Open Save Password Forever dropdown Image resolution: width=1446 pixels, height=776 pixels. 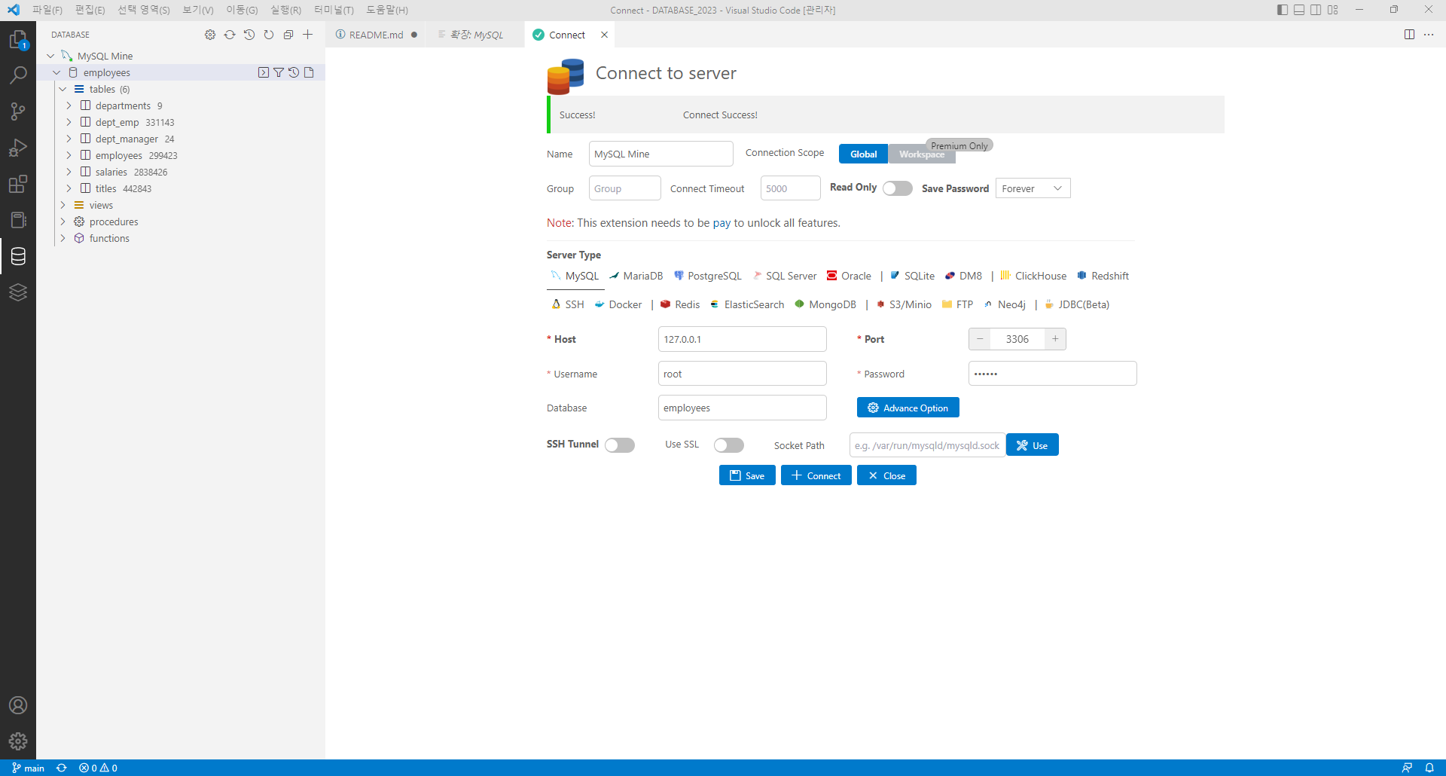point(1033,188)
